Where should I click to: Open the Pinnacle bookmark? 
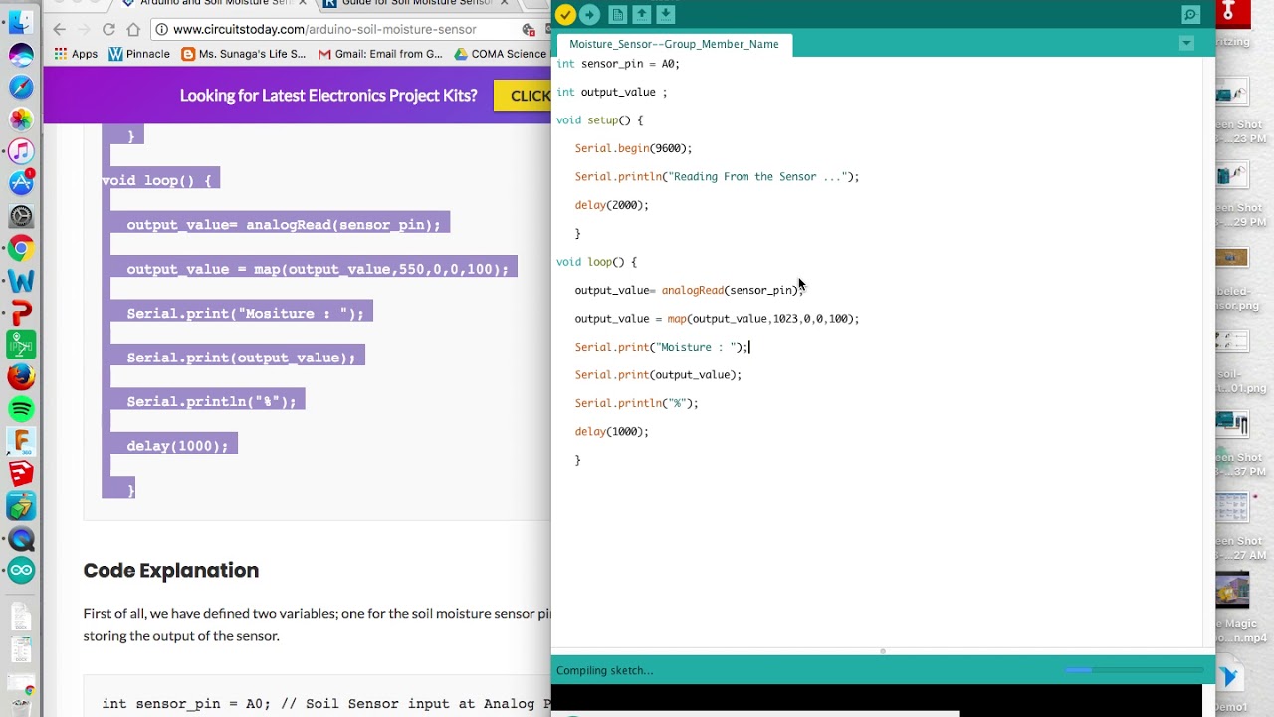click(139, 54)
